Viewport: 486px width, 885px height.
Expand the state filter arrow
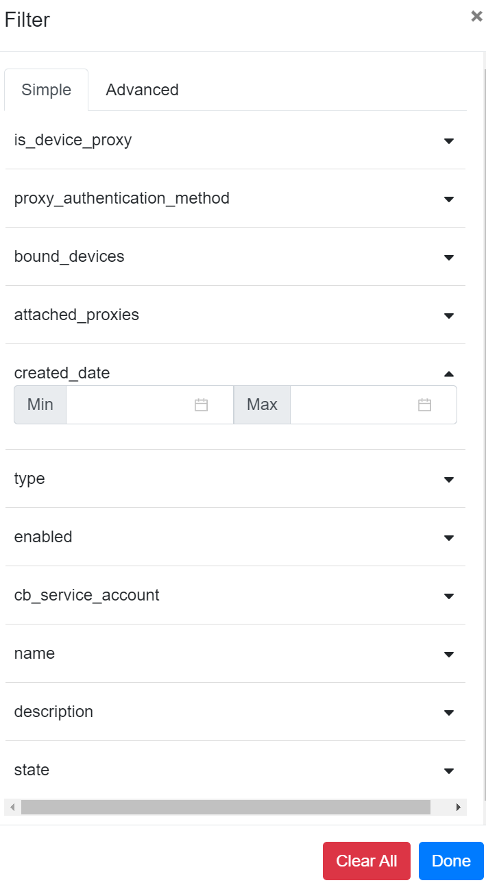click(449, 771)
